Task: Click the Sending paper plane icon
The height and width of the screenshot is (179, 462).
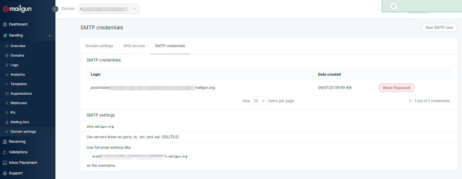Action: point(5,35)
